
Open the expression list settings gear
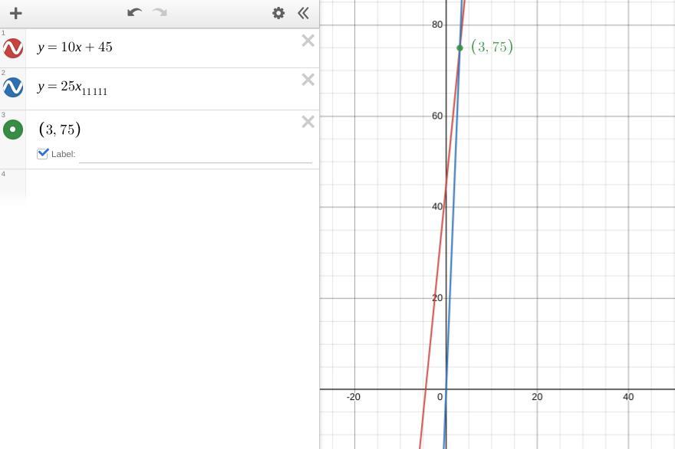tap(278, 13)
